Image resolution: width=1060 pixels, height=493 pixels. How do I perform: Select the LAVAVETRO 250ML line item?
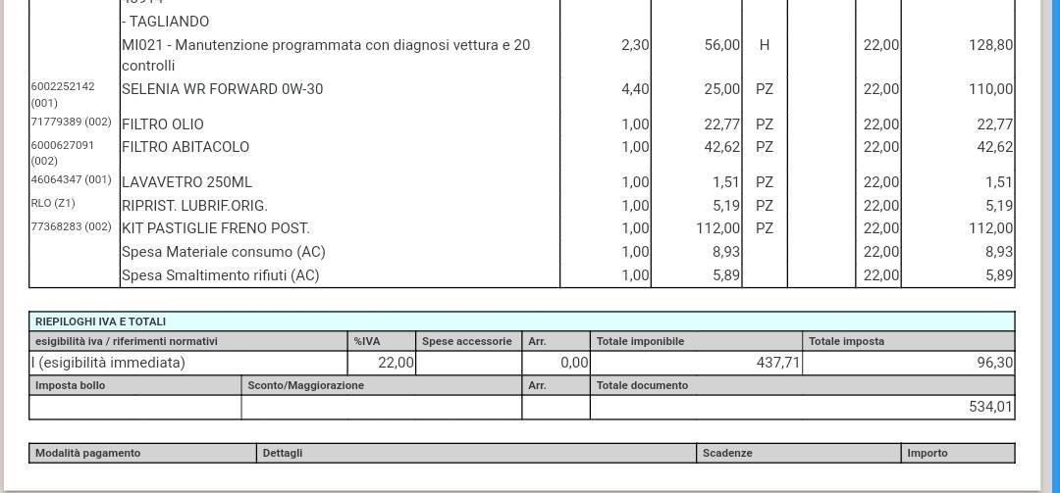tap(186, 182)
